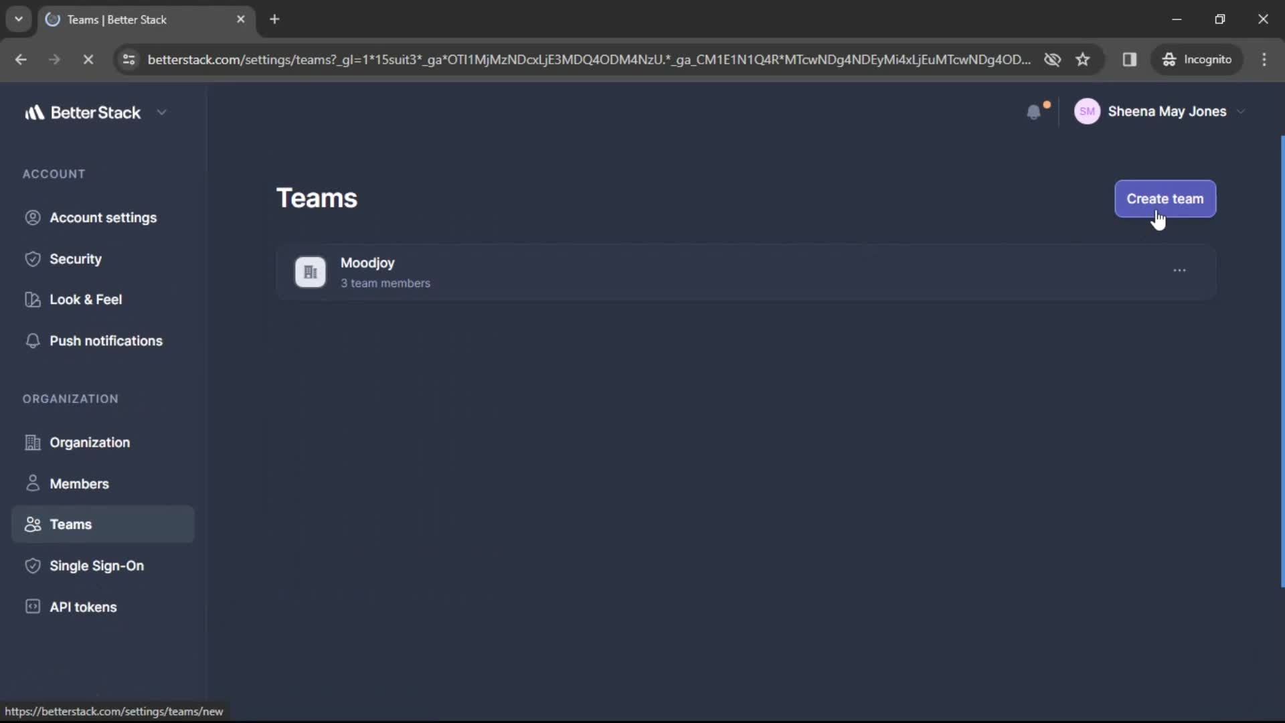Click Create team button
This screenshot has height=723, width=1285.
1164,197
